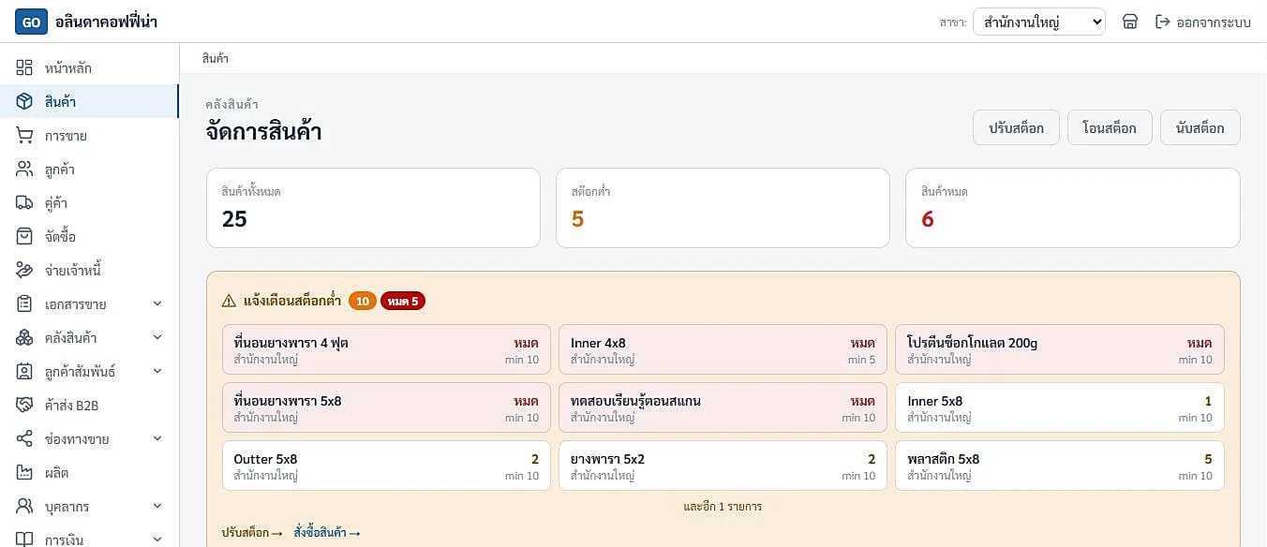
Task: Open the โปรตีนช็อกโกแลต 200g alert card
Action: click(x=1060, y=349)
